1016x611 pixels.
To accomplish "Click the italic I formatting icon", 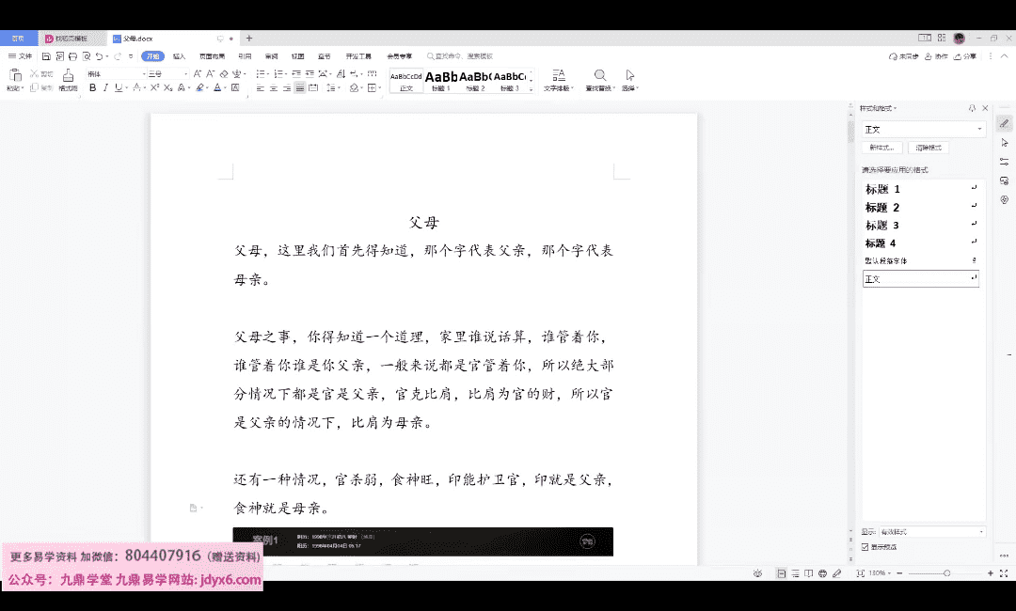I will pyautogui.click(x=105, y=88).
